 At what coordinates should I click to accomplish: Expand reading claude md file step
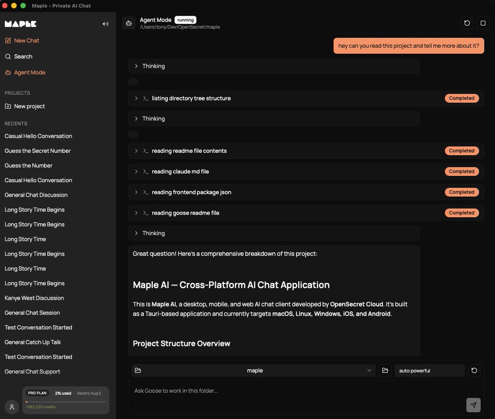tap(306, 171)
